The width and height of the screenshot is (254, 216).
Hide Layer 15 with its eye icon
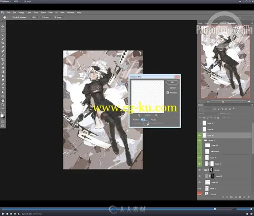(199, 158)
